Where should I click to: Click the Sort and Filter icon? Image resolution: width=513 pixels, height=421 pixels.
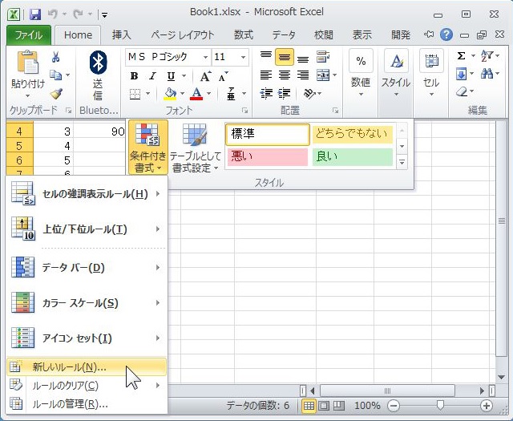(x=487, y=56)
